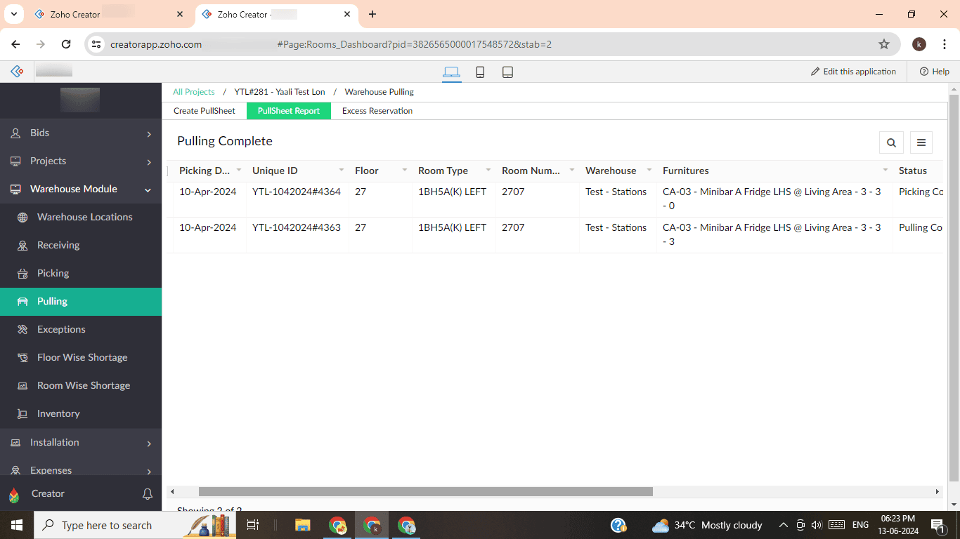Click the horizontal scrollbar below the table
Viewport: 960px width, 539px height.
[422, 491]
